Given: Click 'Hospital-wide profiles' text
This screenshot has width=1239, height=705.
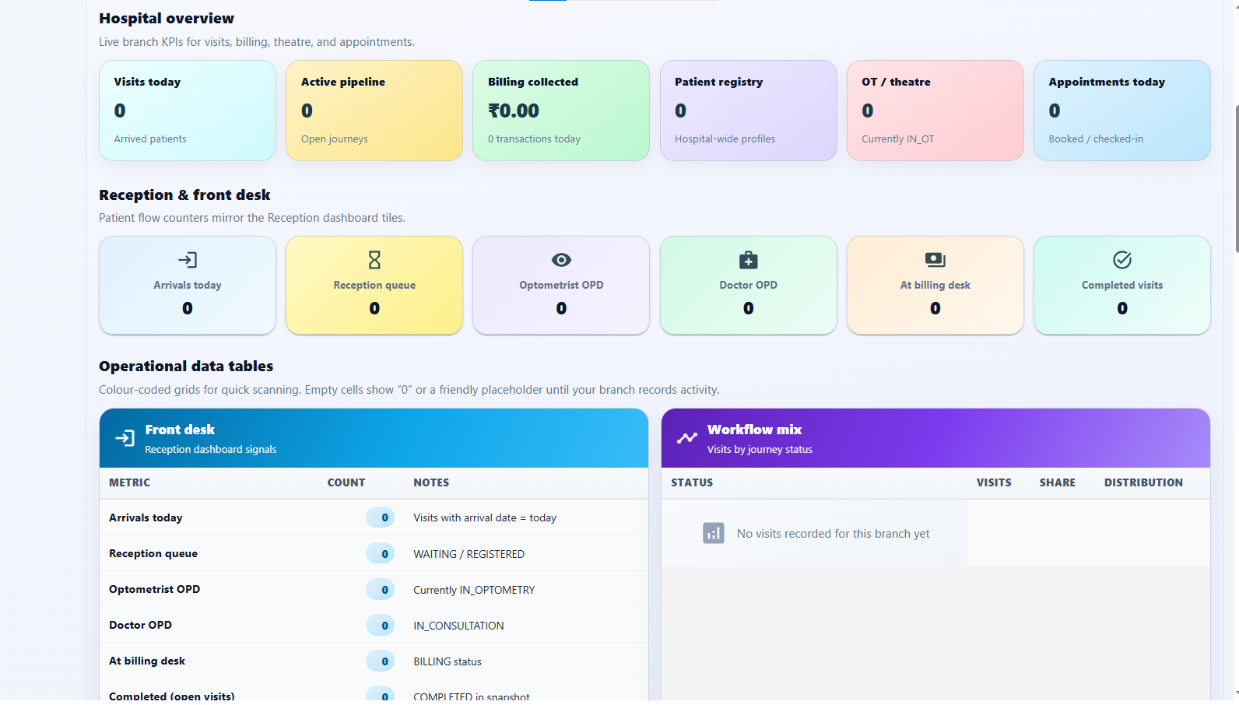Looking at the screenshot, I should (725, 139).
